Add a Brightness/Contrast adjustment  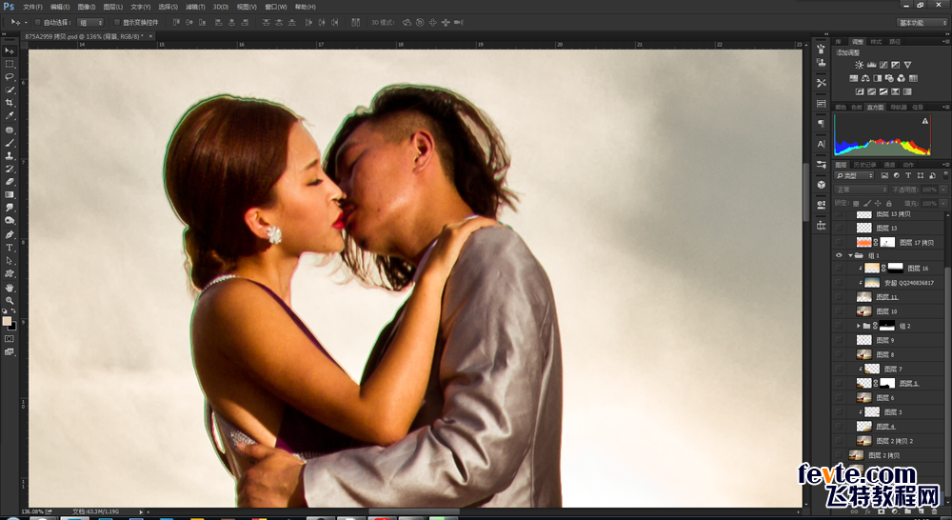pos(859,65)
